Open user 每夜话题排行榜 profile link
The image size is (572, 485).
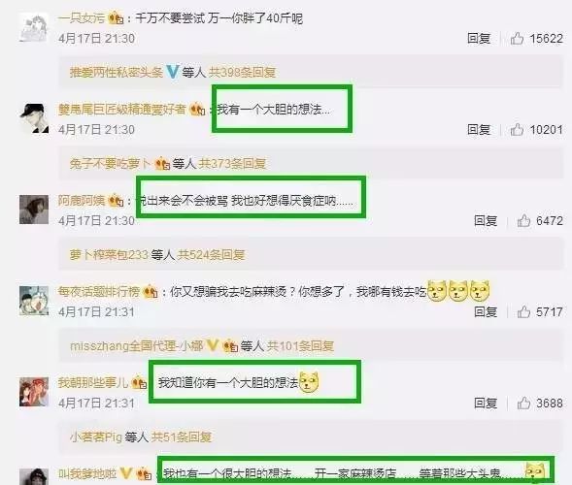pos(99,292)
